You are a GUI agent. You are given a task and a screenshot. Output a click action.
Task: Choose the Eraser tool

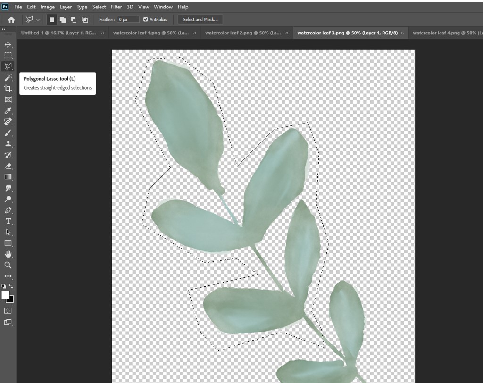click(8, 166)
